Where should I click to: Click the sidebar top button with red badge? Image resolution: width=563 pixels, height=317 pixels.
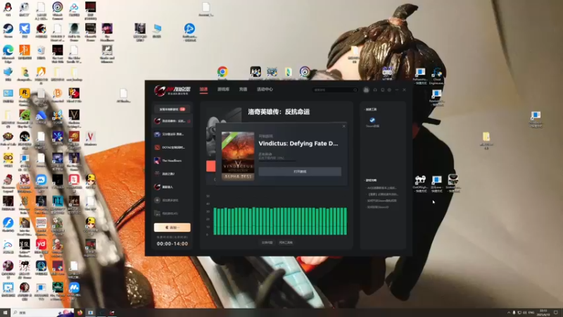coord(172,109)
